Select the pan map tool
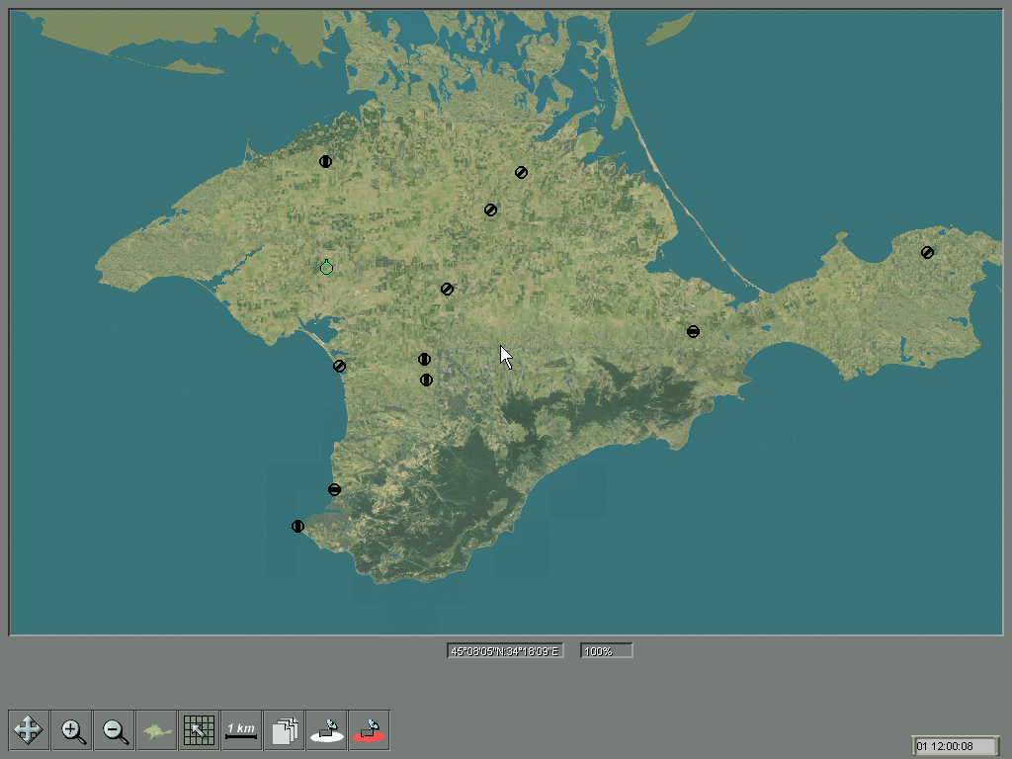 pyautogui.click(x=29, y=730)
